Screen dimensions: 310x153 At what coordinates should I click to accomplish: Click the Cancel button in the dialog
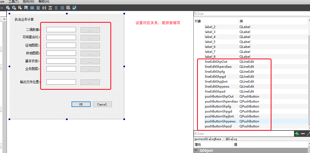click(102, 104)
